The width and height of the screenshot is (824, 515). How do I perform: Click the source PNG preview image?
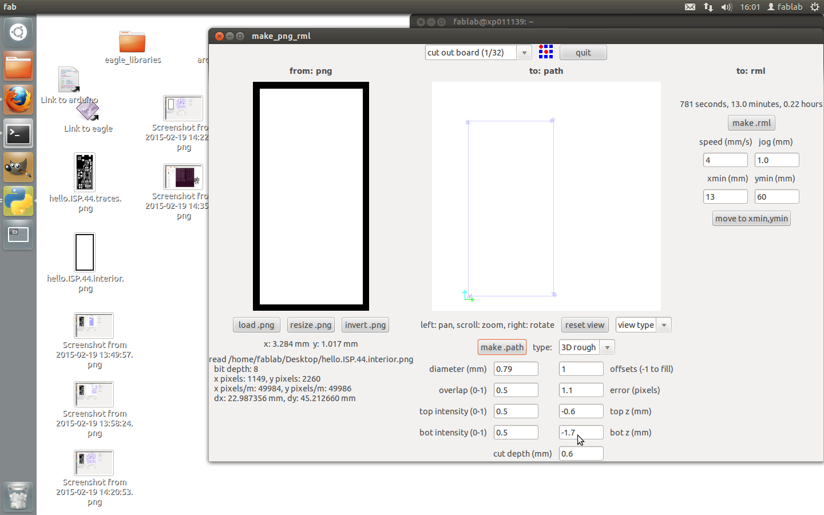(311, 196)
